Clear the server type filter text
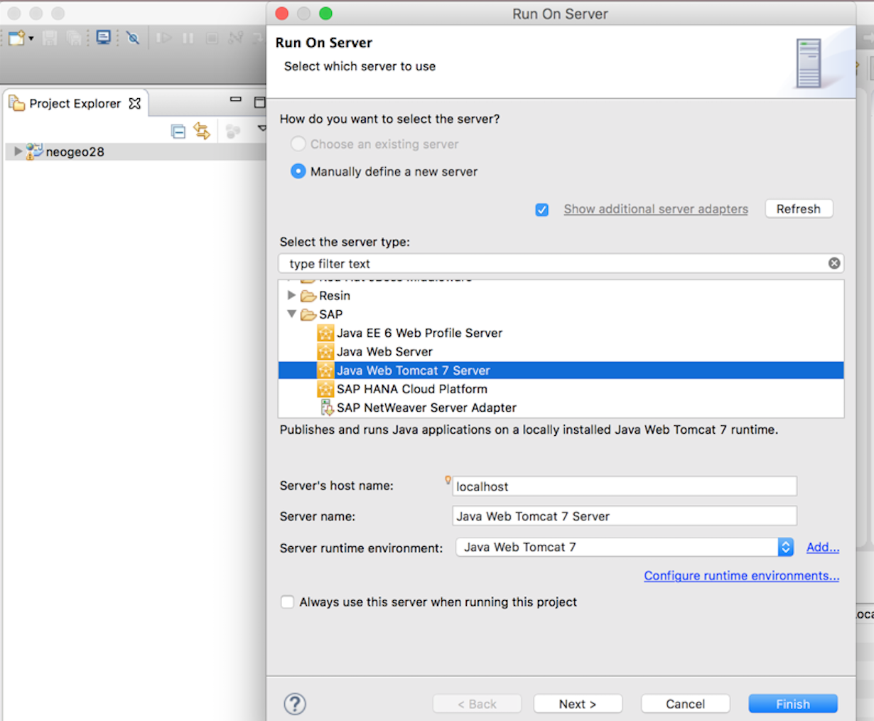 coord(834,263)
